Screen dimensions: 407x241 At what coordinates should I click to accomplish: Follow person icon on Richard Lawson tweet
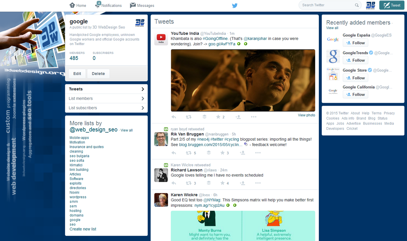coord(243,183)
